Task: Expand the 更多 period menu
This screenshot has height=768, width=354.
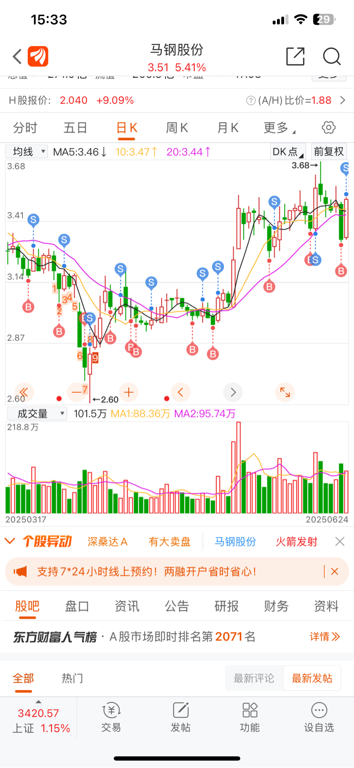Action: (x=279, y=128)
